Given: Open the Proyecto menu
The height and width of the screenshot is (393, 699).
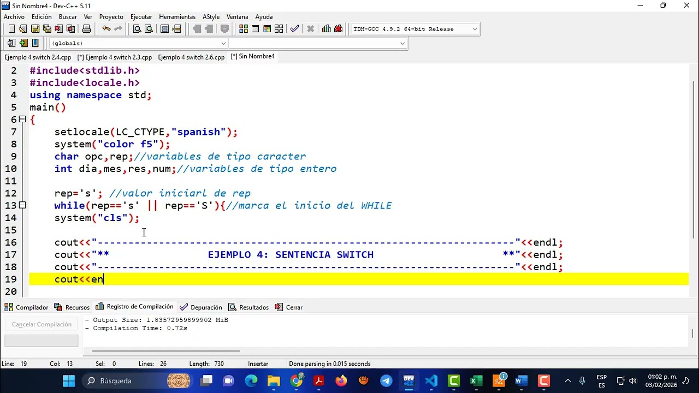Looking at the screenshot, I should click(x=111, y=17).
